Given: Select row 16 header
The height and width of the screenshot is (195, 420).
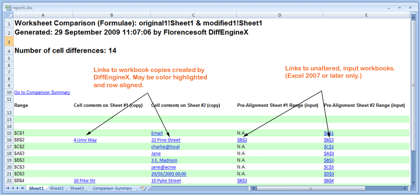Looking at the screenshot, I should click(9, 140).
